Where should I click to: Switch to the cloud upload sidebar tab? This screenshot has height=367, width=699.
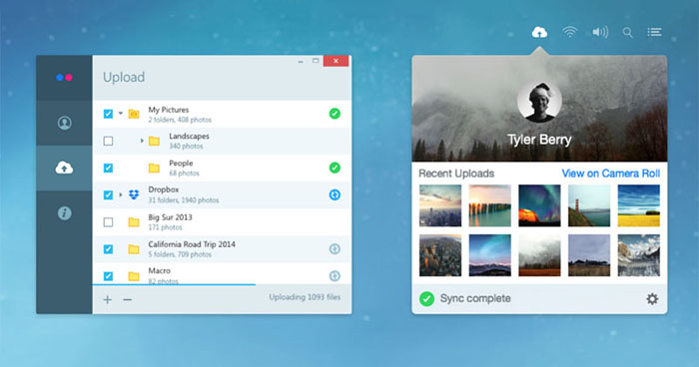pos(64,168)
